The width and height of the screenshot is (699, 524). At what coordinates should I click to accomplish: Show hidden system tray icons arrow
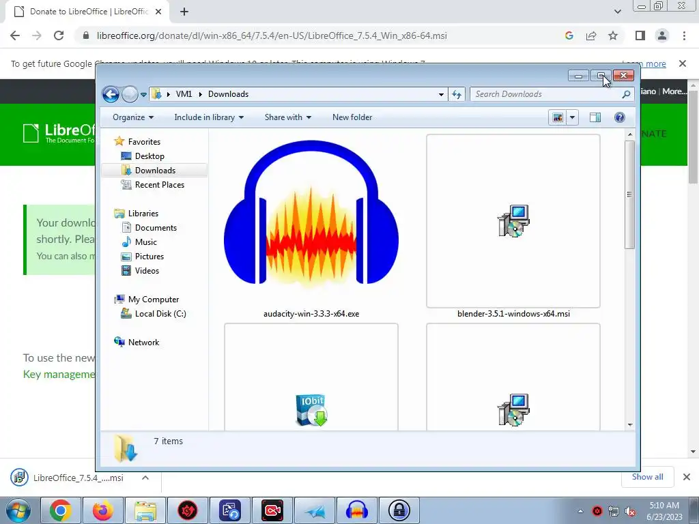pyautogui.click(x=580, y=511)
